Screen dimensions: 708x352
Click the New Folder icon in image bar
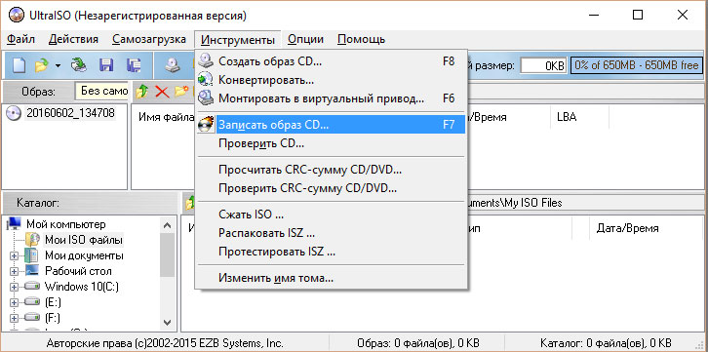pos(181,92)
